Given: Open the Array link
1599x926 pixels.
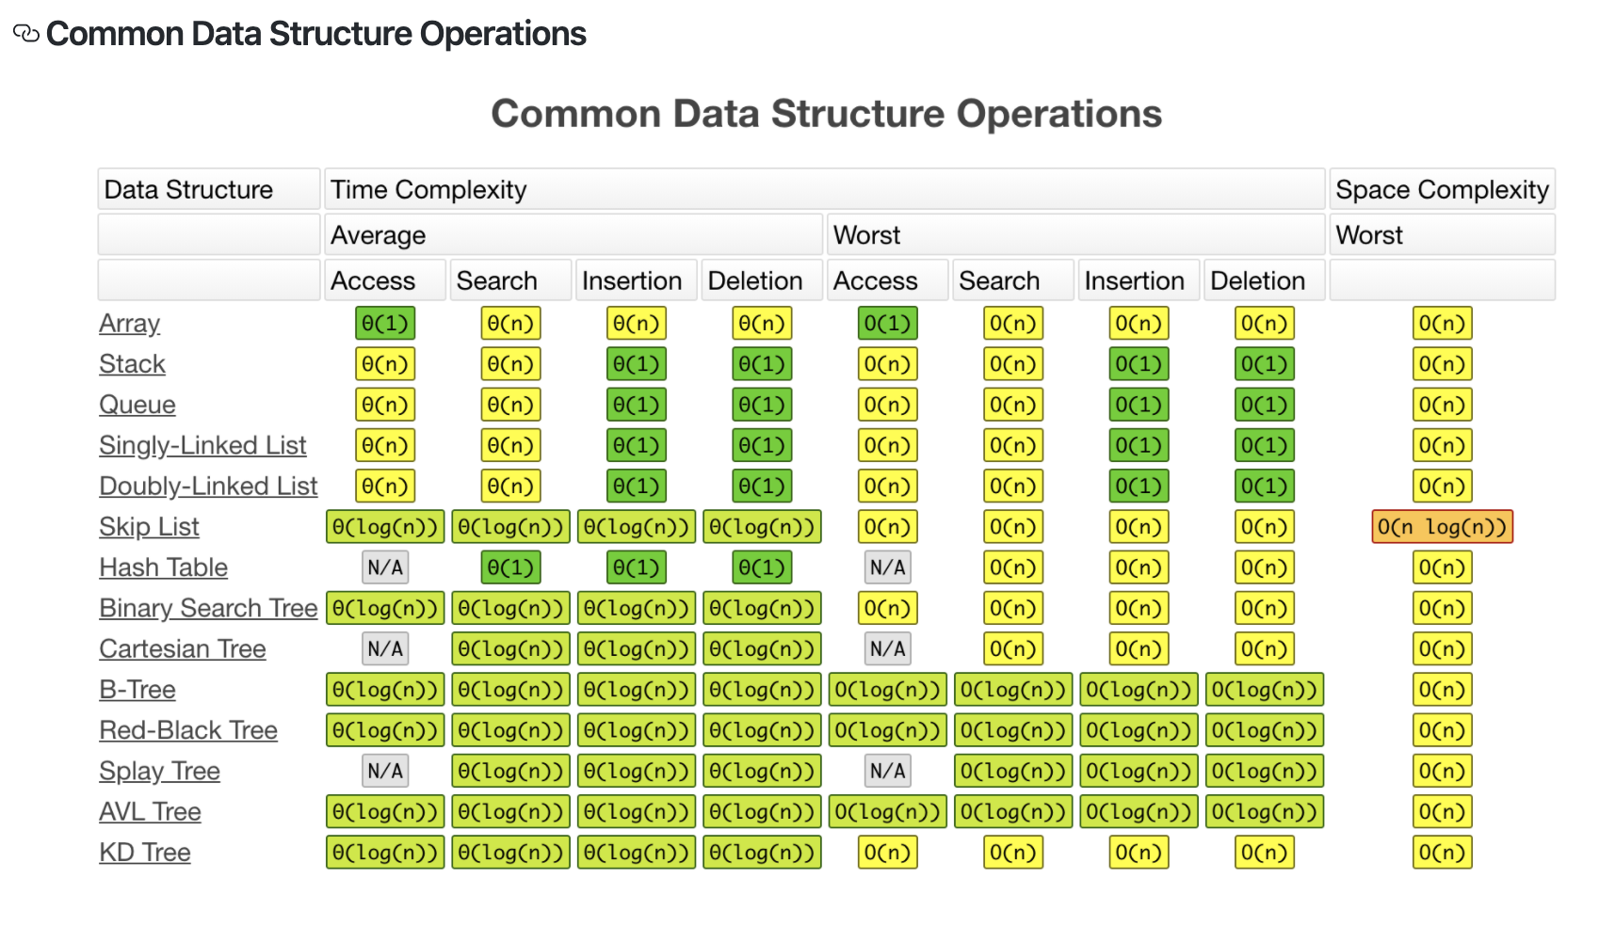Looking at the screenshot, I should coord(129,324).
